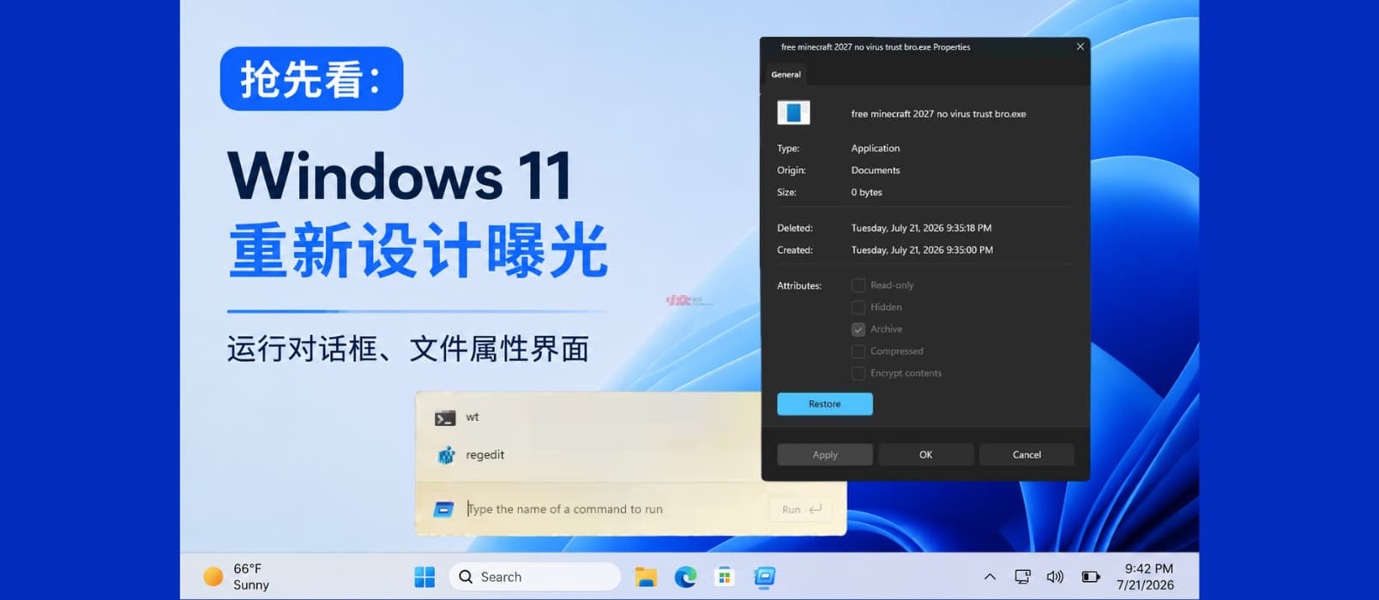
Task: Close the Properties window with X
Action: click(1081, 46)
